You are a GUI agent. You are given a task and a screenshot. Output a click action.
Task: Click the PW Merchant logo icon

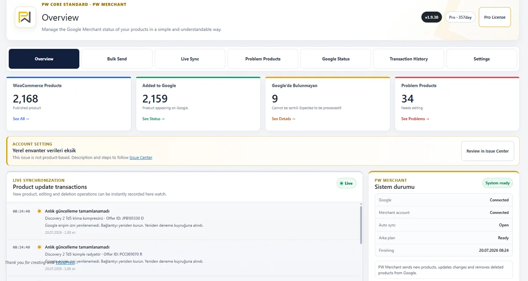pos(26,18)
